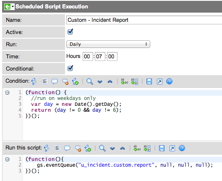
Task: Click help icon in Run this script toolbar
Action: (182, 148)
